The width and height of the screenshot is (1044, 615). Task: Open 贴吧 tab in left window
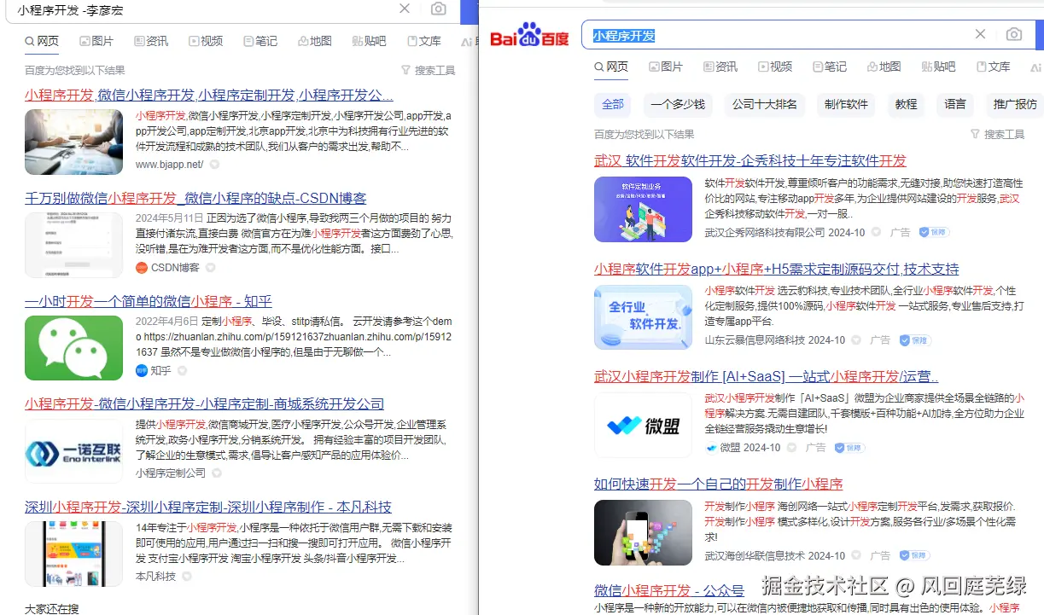click(x=369, y=41)
